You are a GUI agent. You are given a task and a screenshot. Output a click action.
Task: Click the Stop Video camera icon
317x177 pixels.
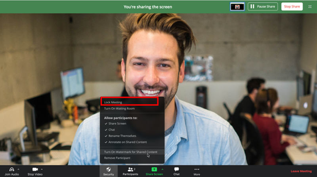[x=35, y=169]
